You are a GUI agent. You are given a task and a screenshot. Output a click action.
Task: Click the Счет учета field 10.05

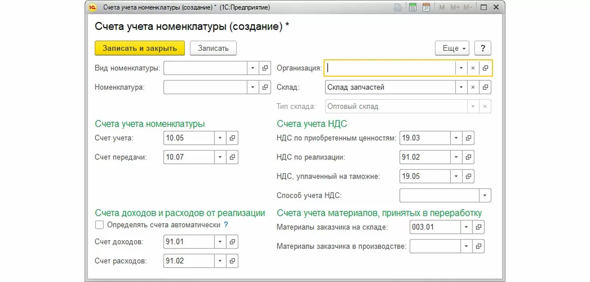pyautogui.click(x=189, y=138)
